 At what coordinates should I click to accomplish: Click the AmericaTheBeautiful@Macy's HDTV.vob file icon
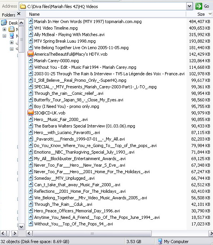pyautogui.click(x=31, y=54)
